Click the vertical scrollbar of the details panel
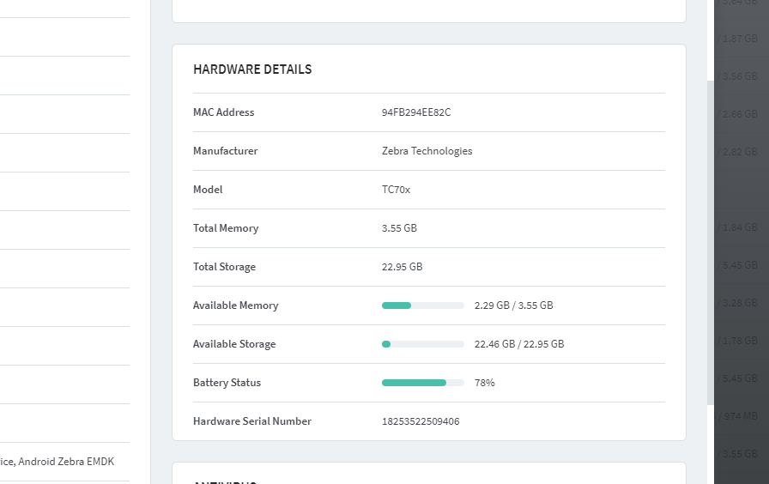 [710, 240]
